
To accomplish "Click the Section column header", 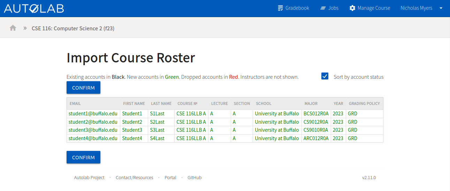I will [242, 104].
